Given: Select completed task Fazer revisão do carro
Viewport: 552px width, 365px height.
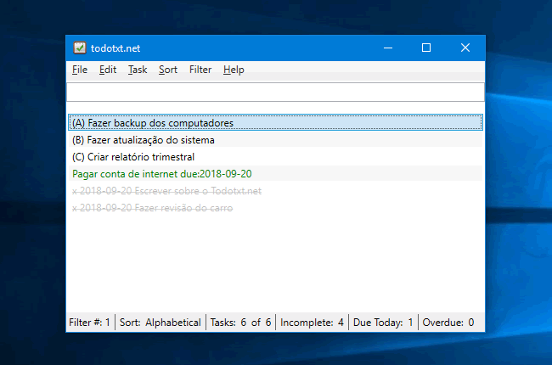Looking at the screenshot, I should click(275, 208).
